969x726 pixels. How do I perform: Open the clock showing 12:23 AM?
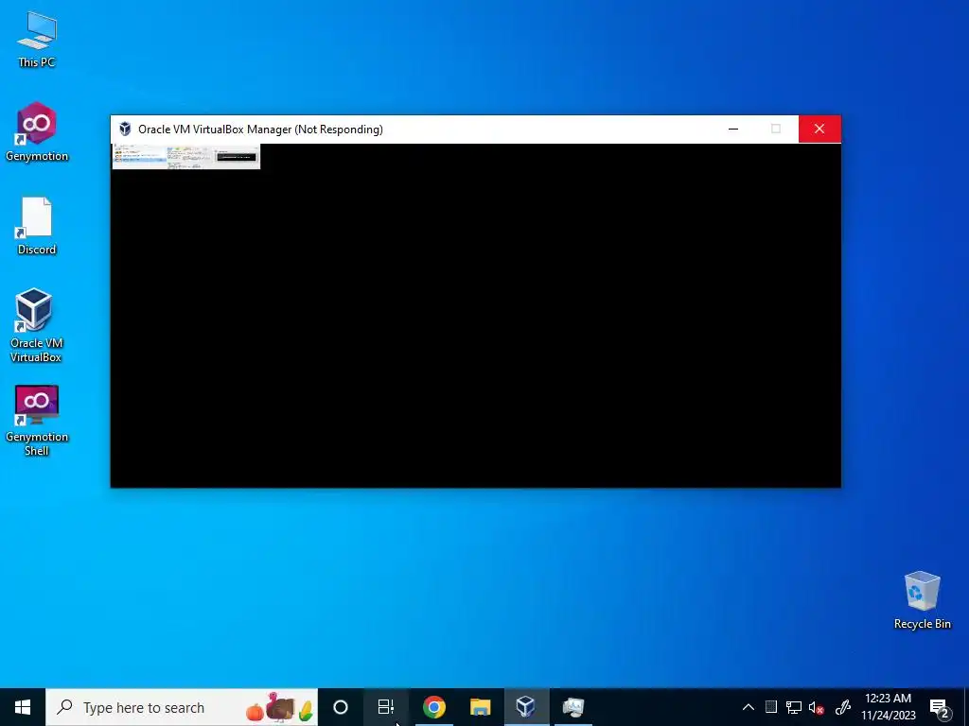tap(888, 707)
